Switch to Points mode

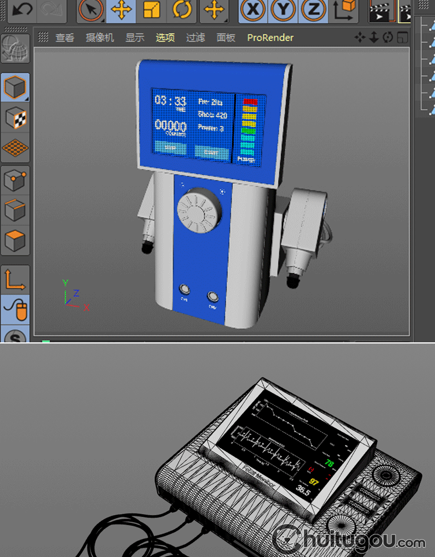coord(15,180)
